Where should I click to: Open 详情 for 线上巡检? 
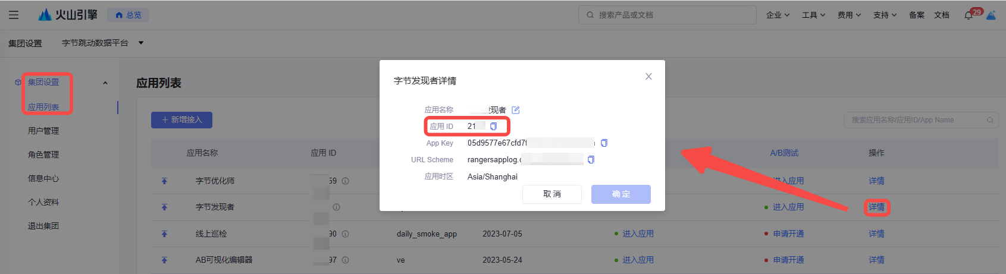point(876,234)
